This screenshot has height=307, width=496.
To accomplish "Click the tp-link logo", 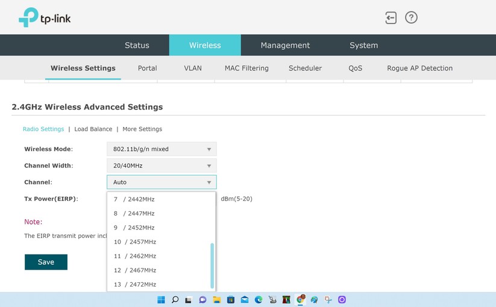I will 45,18.
